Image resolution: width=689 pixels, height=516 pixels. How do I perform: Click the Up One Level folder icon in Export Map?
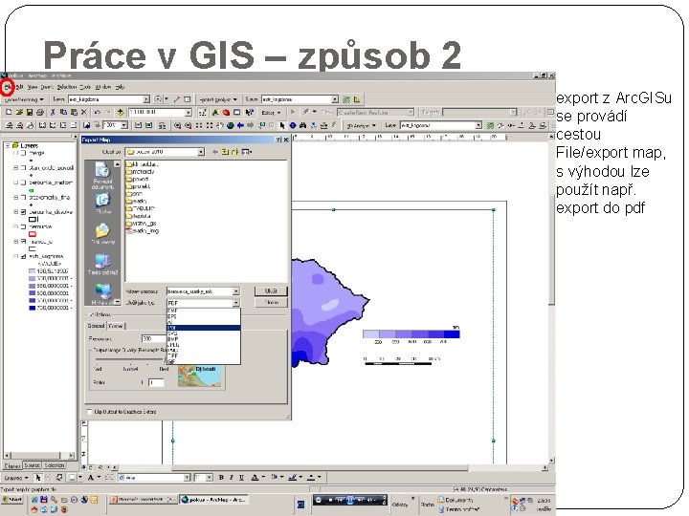click(x=226, y=152)
